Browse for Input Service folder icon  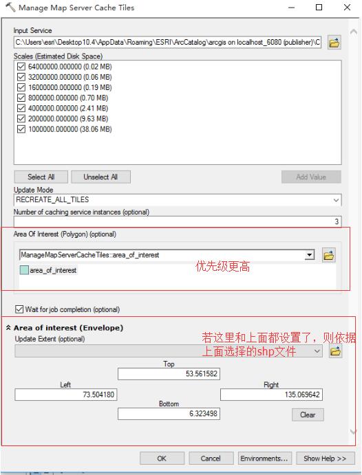pos(334,43)
